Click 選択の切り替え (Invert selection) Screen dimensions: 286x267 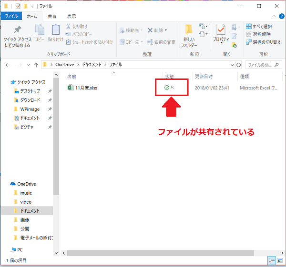coord(264,42)
